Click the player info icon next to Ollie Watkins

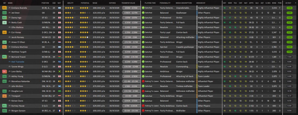[9, 28]
